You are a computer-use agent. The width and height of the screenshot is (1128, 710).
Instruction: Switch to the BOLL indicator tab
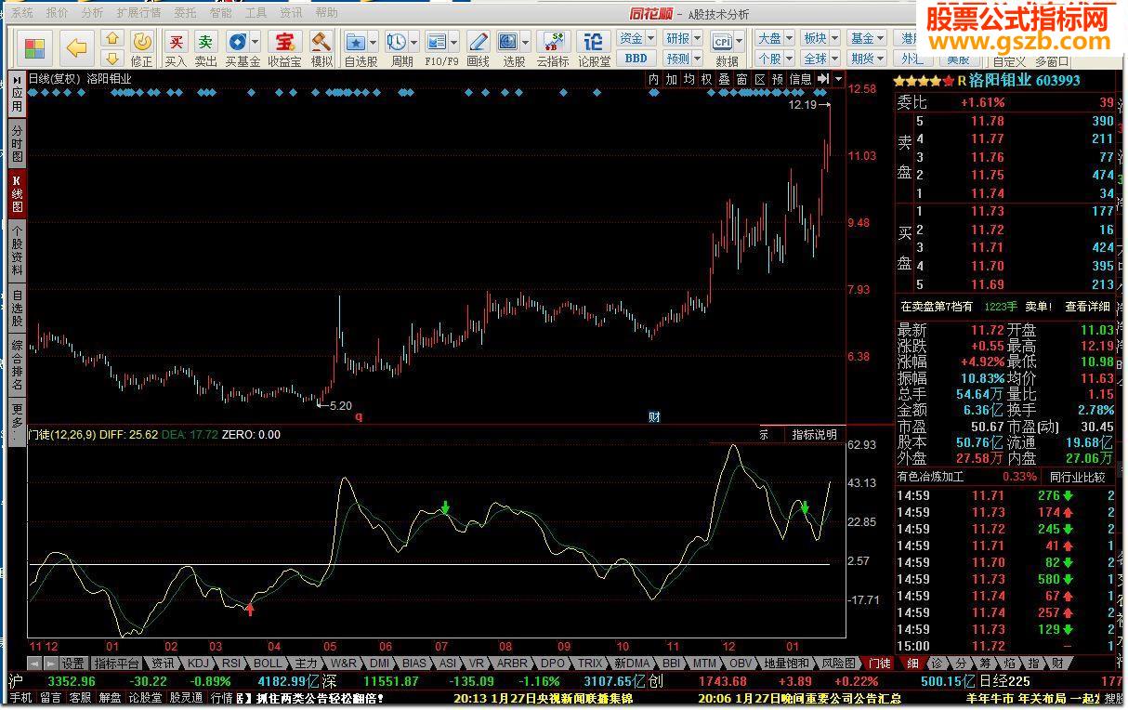(268, 663)
